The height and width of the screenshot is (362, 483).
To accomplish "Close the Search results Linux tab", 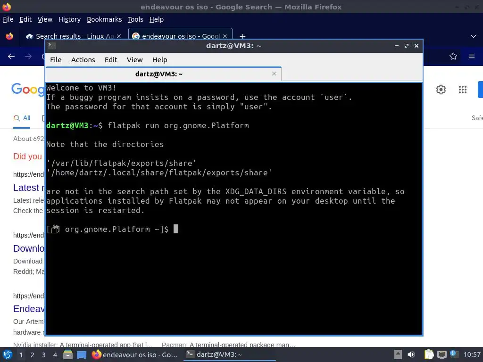I will pos(119,36).
